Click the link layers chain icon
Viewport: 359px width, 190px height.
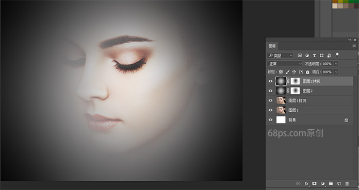pyautogui.click(x=298, y=183)
